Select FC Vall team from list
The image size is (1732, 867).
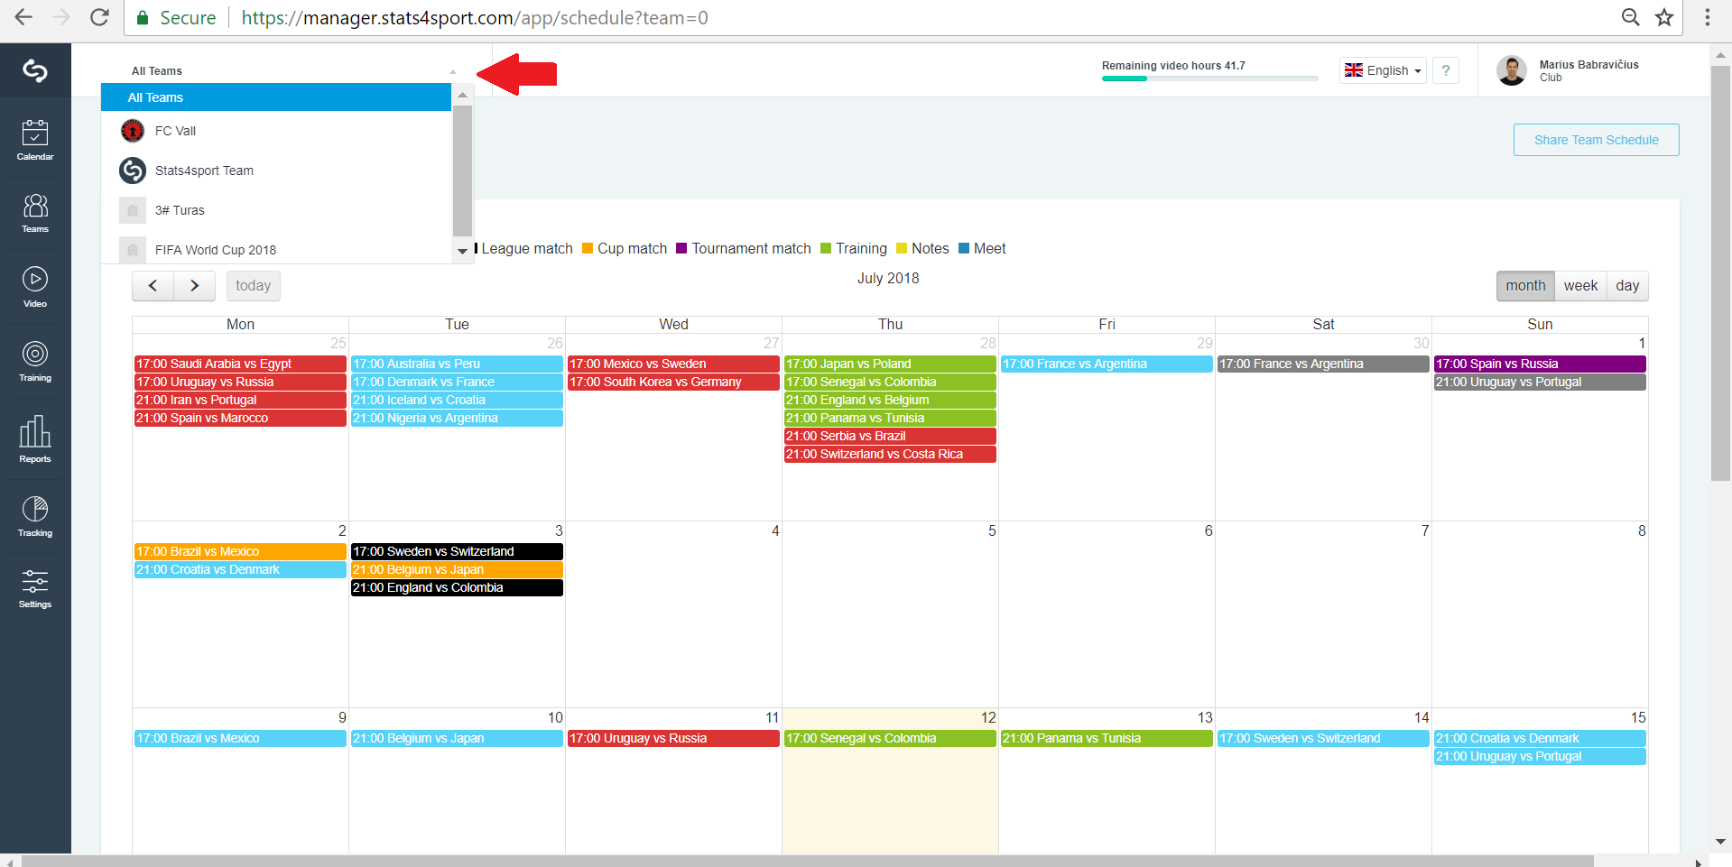click(276, 131)
